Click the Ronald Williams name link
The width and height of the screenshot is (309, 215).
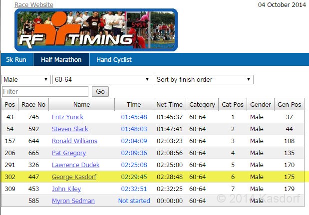(74, 141)
